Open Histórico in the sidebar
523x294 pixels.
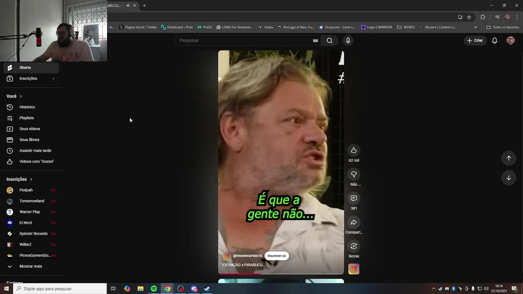(31, 107)
